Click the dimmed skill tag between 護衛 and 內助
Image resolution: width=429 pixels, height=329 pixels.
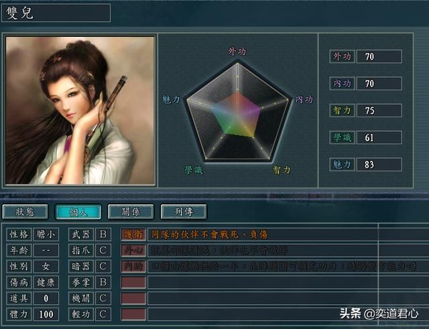[x=133, y=250]
